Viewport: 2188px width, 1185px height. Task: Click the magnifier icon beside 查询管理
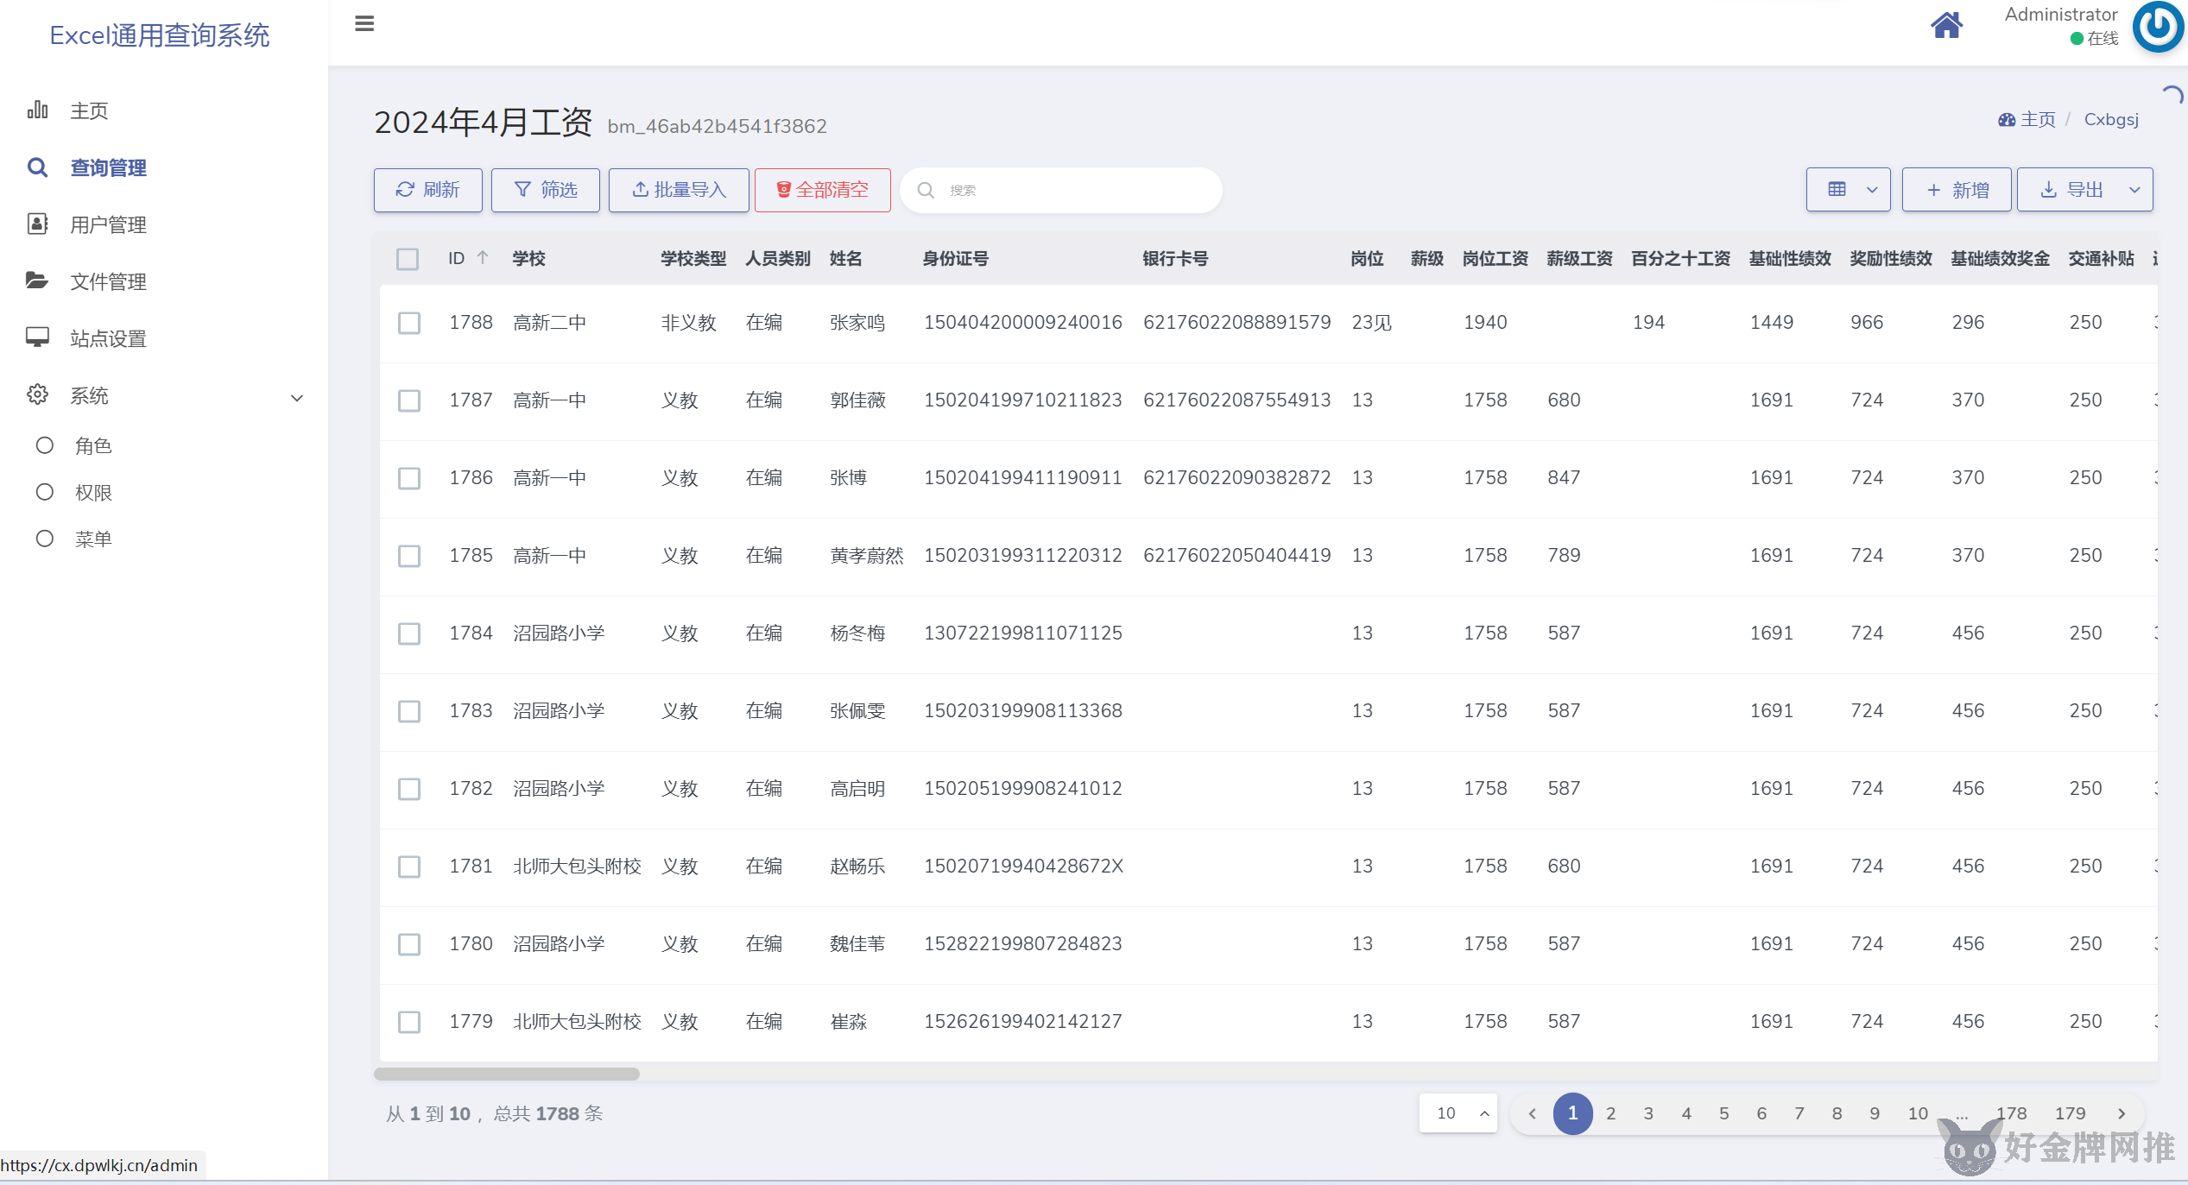tap(37, 167)
